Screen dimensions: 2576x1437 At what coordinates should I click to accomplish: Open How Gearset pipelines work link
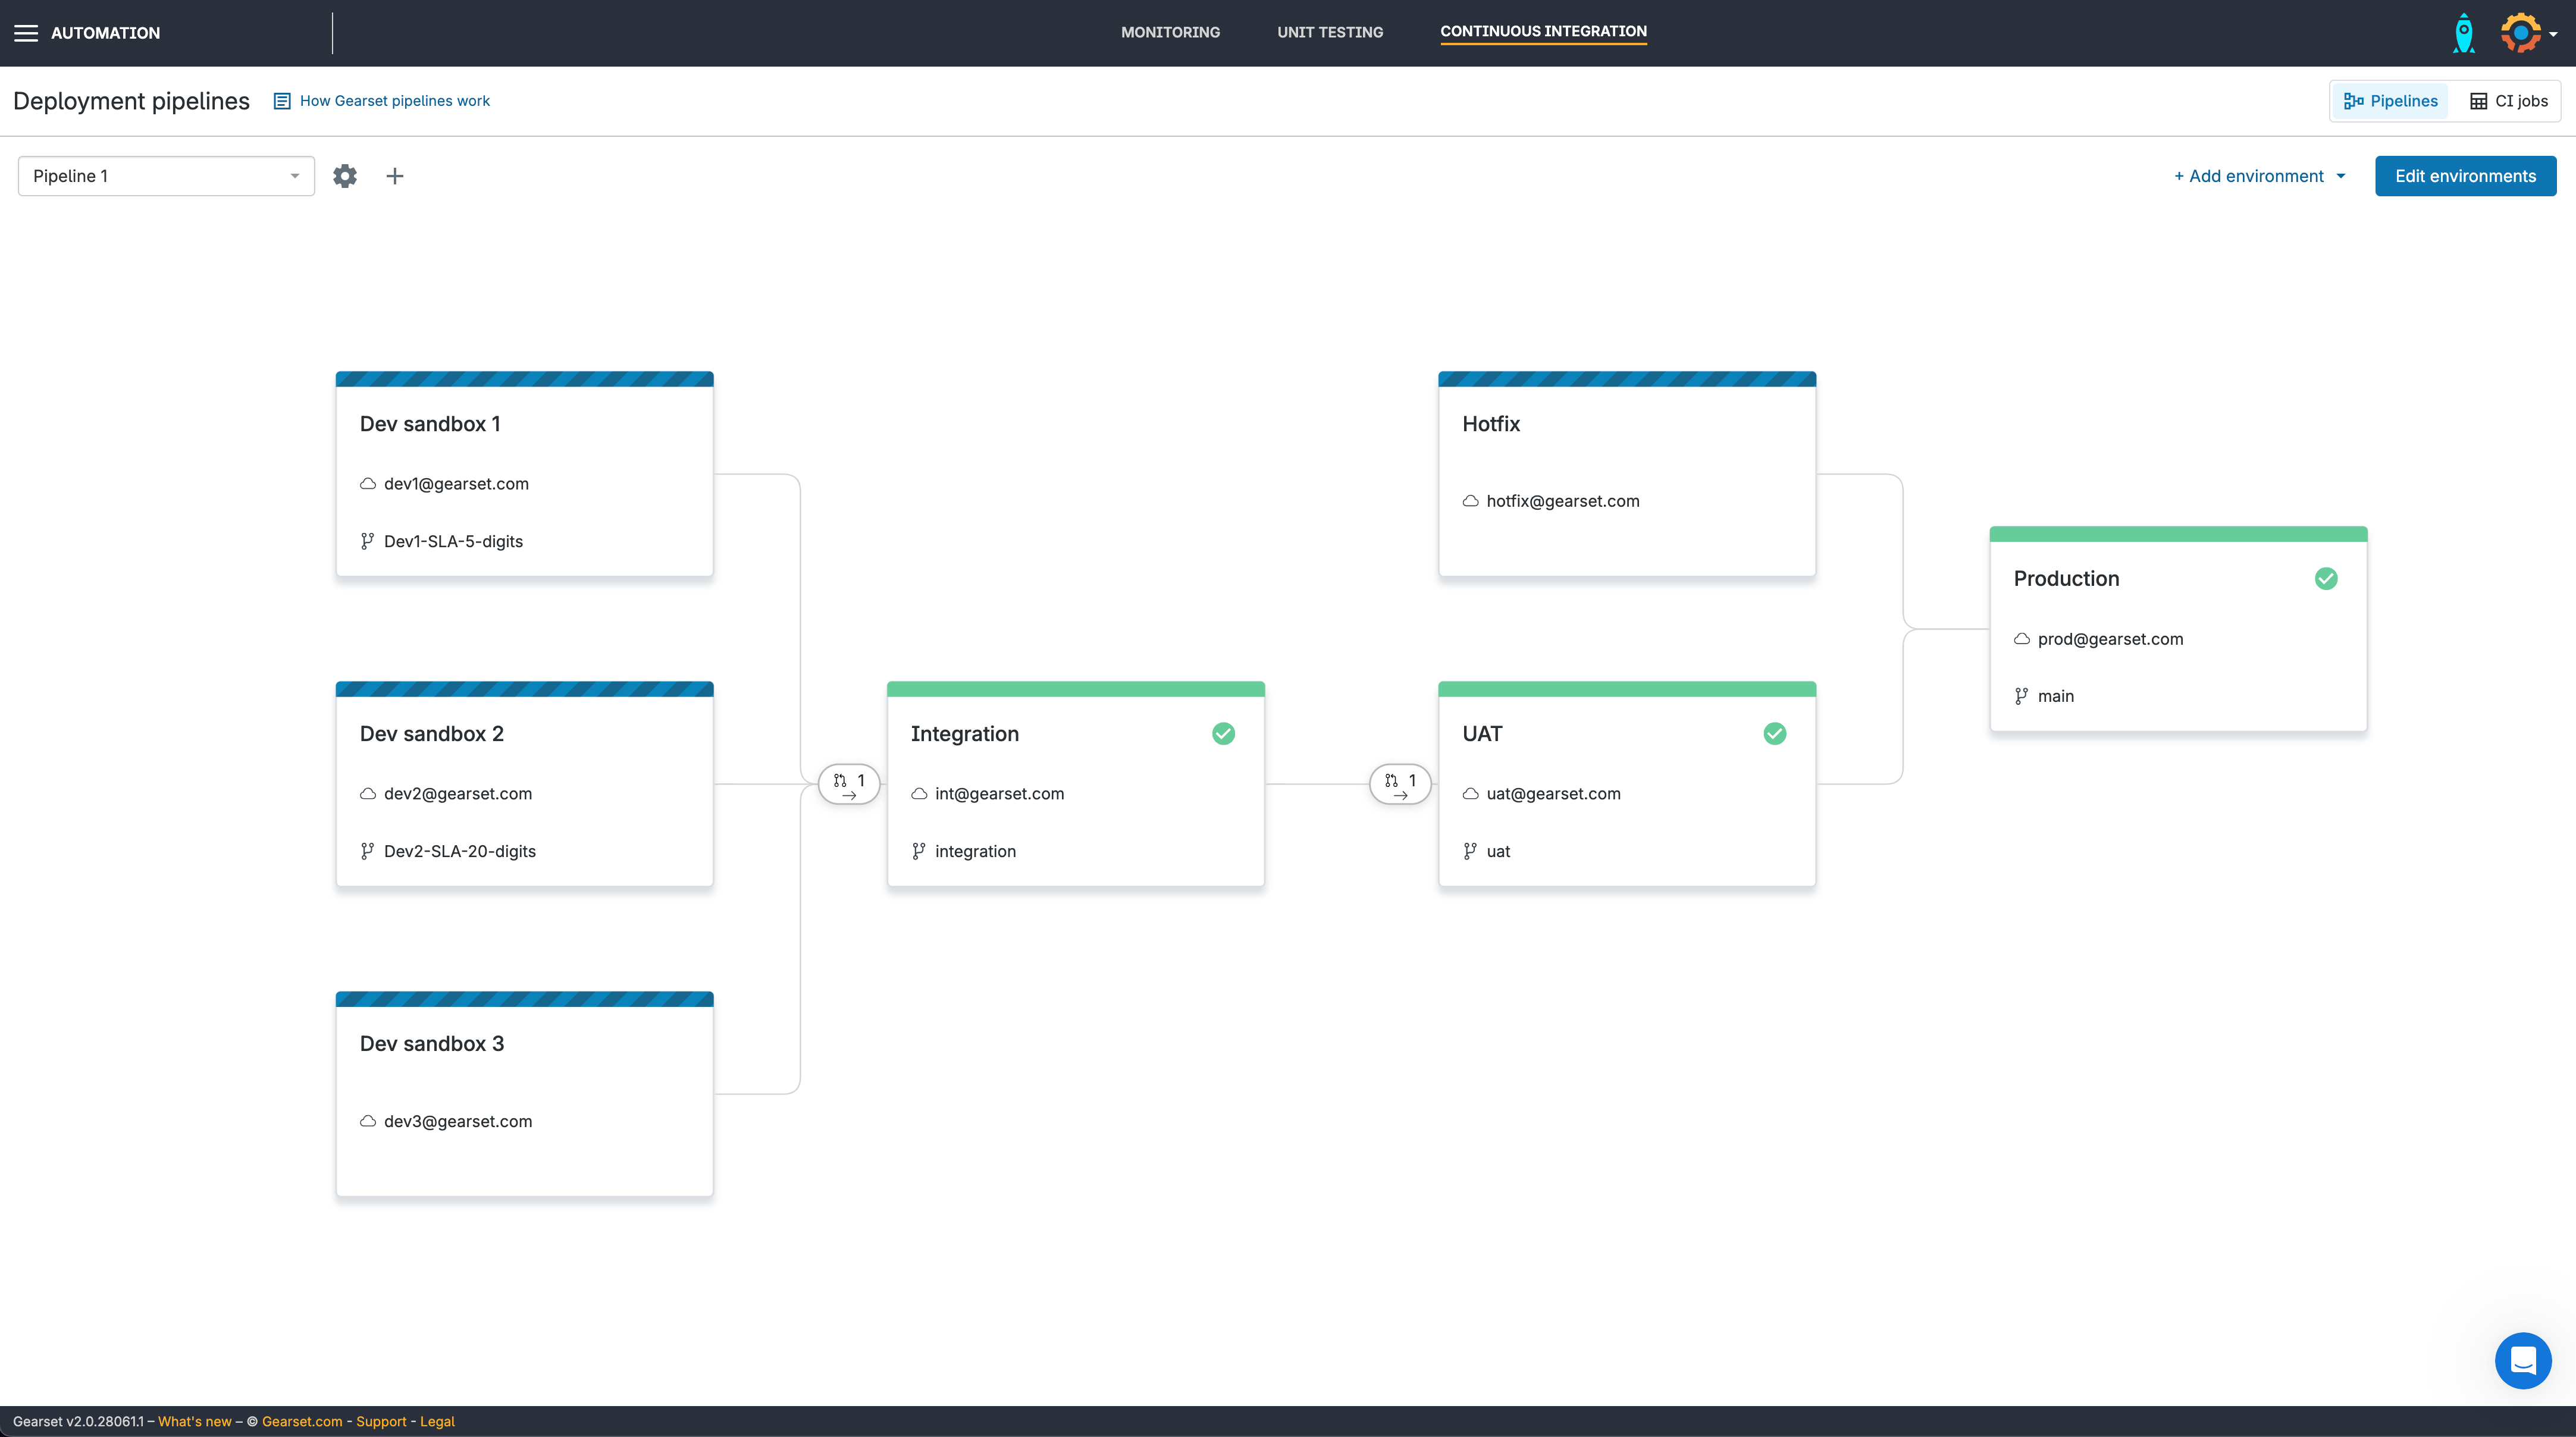click(394, 101)
